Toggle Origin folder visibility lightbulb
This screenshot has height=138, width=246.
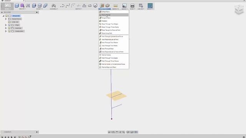9,25
